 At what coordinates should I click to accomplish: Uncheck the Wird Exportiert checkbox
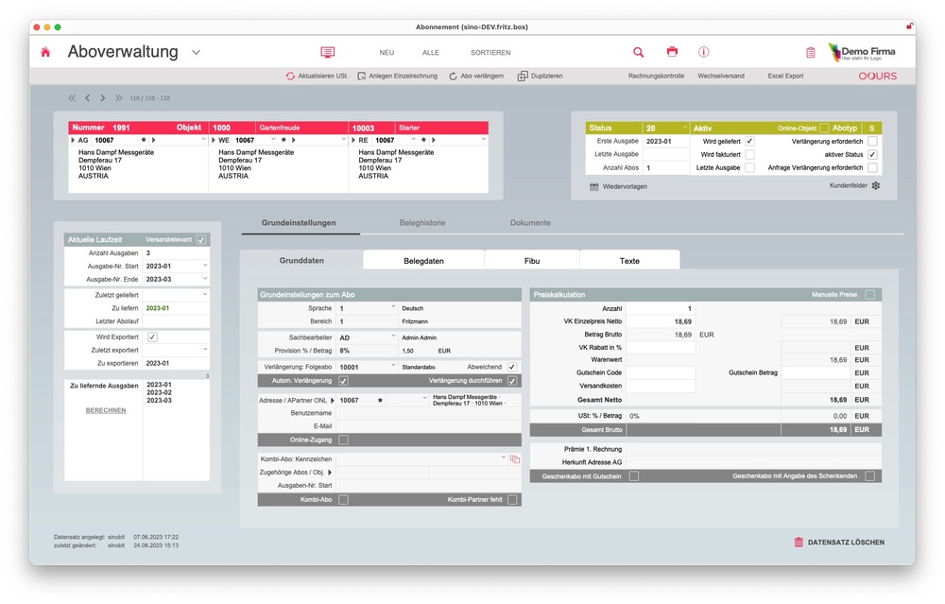pos(152,337)
